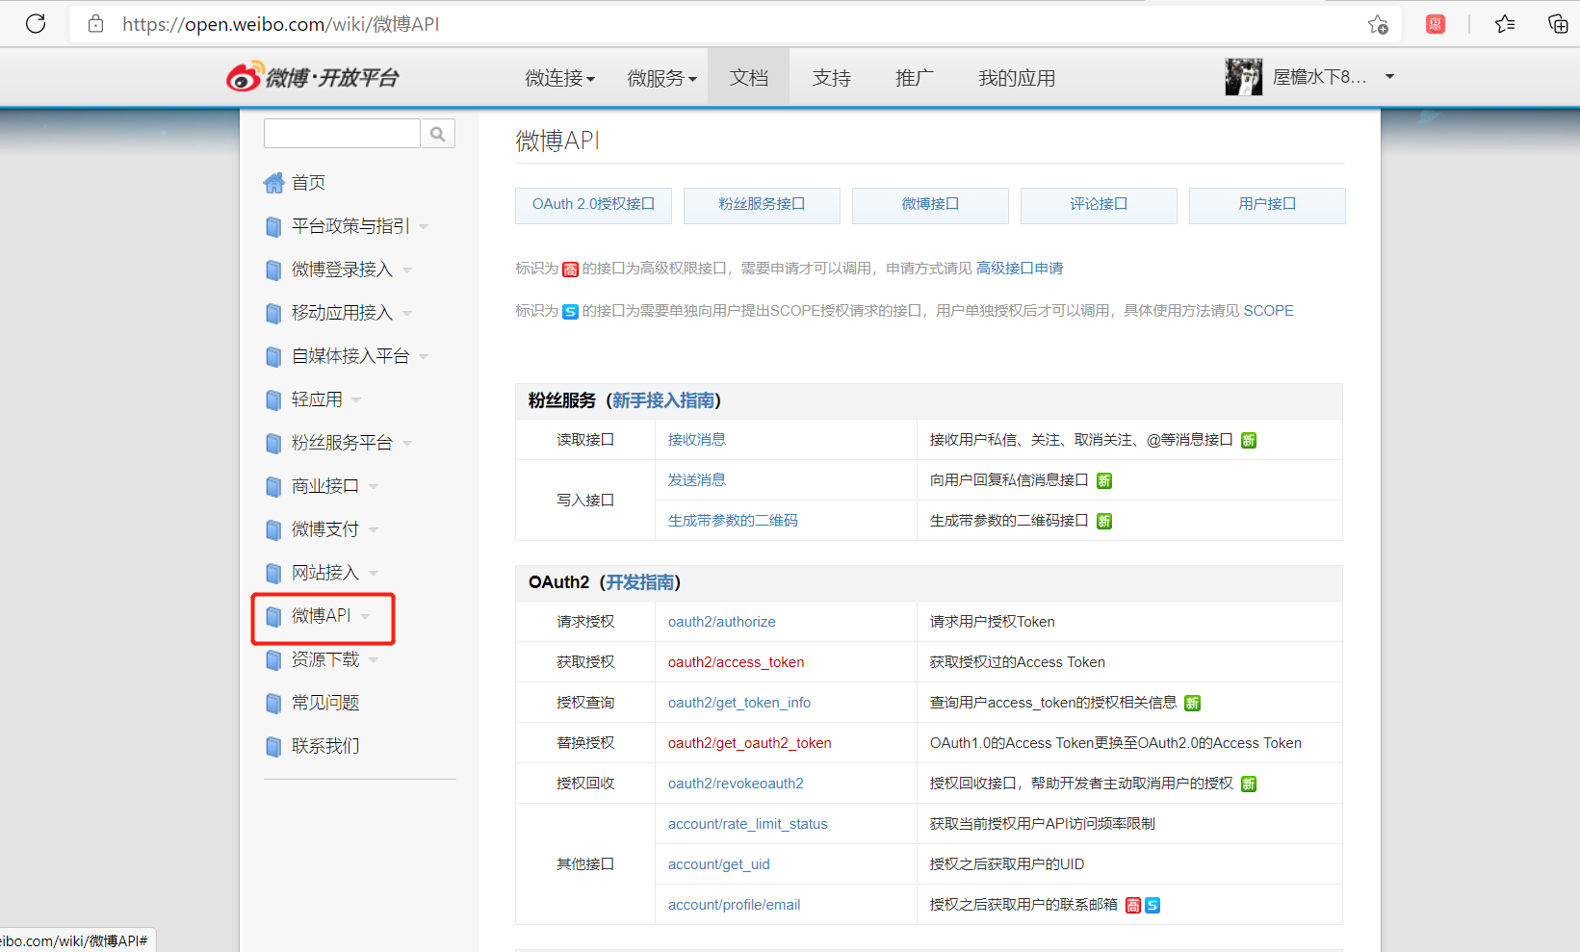Image resolution: width=1580 pixels, height=952 pixels.
Task: Click book icon next to 移动应用接入
Action: 273,313
